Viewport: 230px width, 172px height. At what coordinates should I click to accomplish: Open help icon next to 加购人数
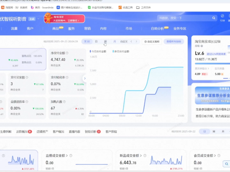[64, 102]
